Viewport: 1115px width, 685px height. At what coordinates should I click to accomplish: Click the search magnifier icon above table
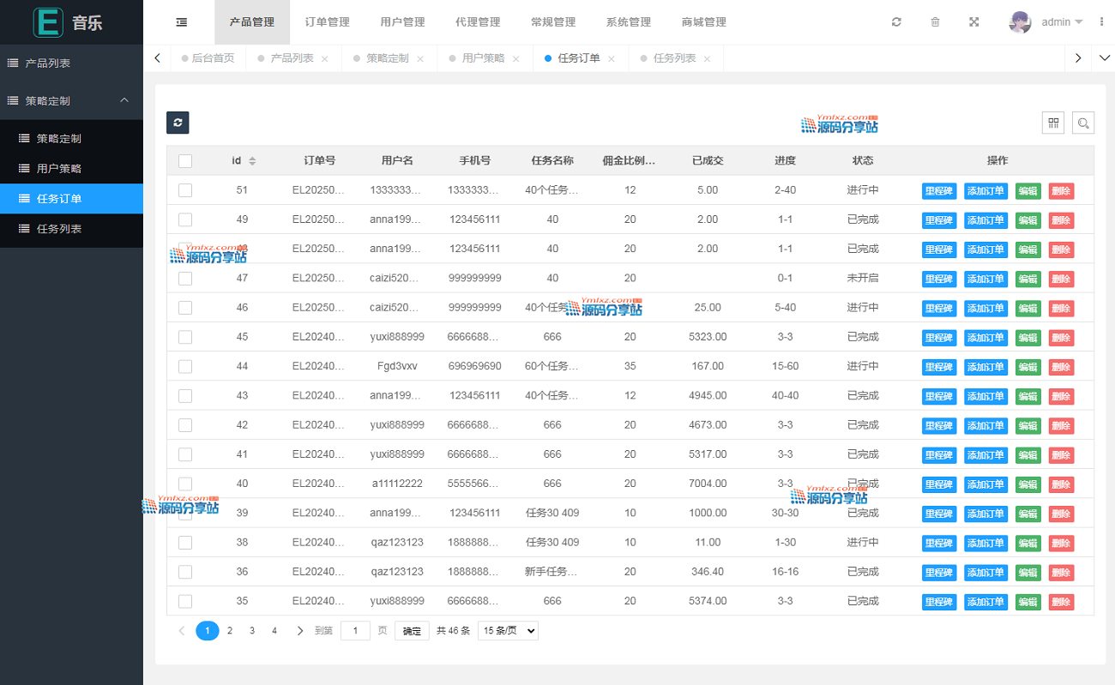[x=1083, y=123]
